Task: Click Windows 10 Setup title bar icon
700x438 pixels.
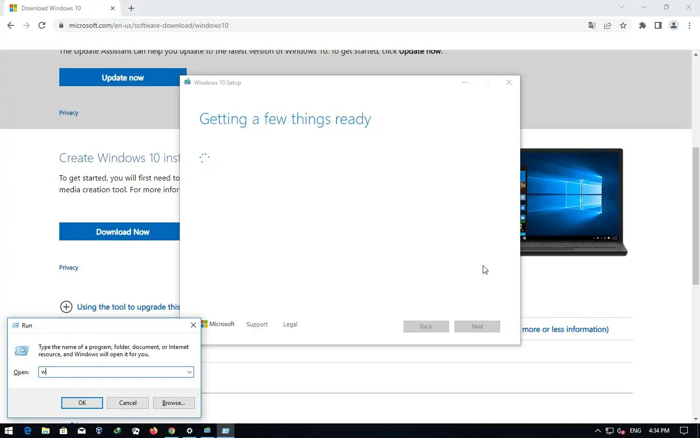Action: 187,82
